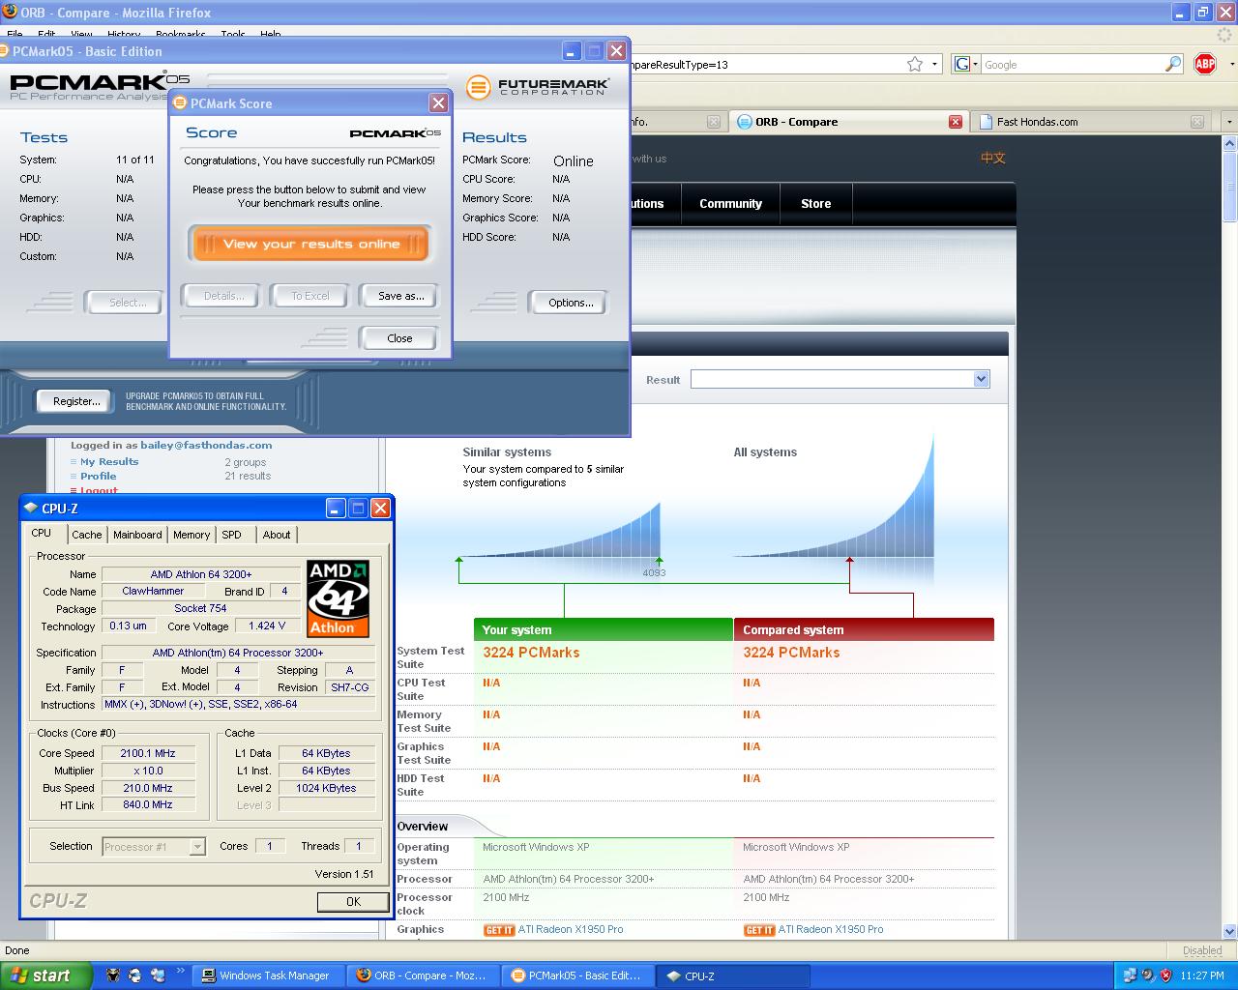Screen dimensions: 1238x990
Task: Click the Register... button in PCMark05
Action: [76, 401]
